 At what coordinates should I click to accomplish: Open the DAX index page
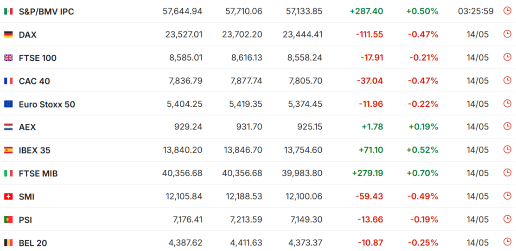28,34
